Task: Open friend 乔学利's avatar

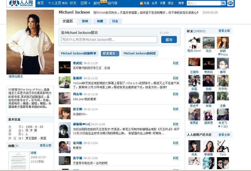Action: click(223, 81)
